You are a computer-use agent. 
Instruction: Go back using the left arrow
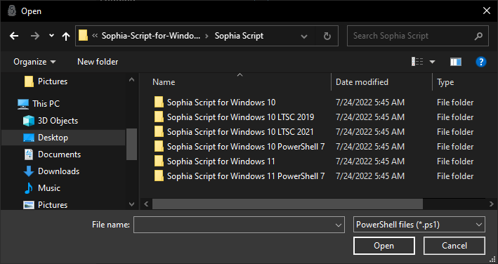point(14,36)
